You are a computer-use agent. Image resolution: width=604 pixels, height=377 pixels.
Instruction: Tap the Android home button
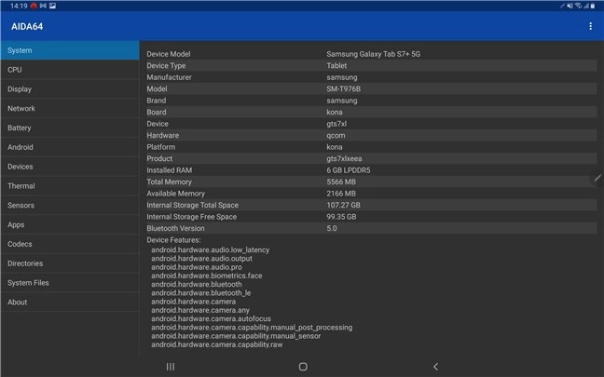(x=303, y=367)
